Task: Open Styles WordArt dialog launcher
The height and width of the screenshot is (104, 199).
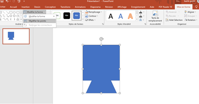Action: click(145, 24)
